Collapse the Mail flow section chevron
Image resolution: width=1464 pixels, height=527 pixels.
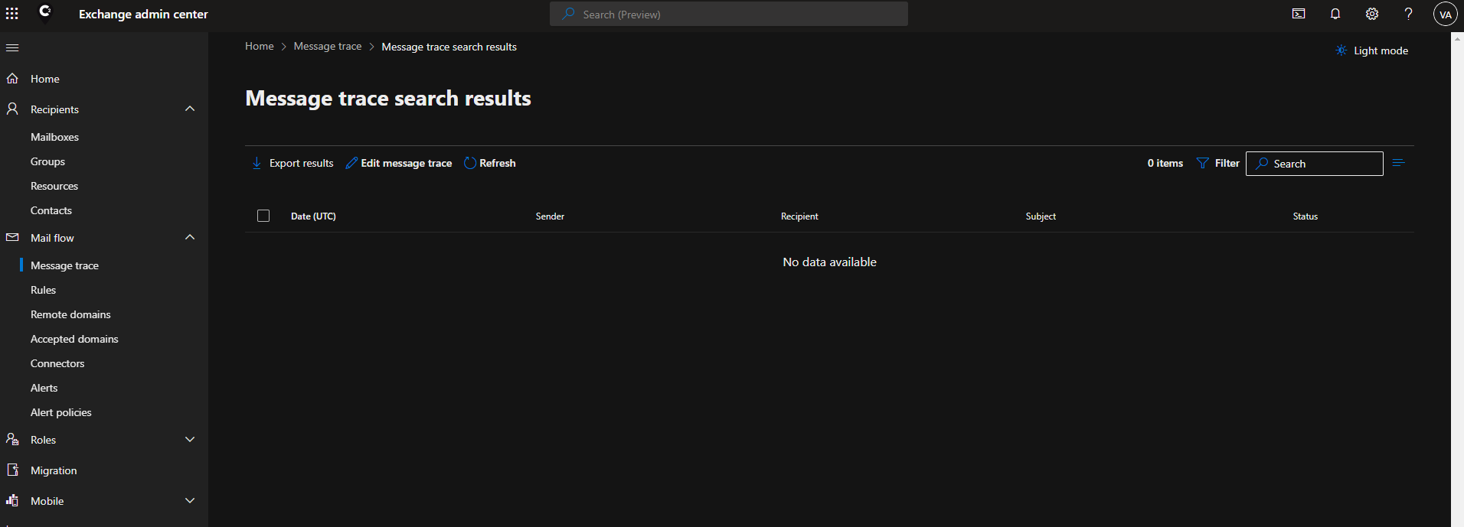(190, 237)
